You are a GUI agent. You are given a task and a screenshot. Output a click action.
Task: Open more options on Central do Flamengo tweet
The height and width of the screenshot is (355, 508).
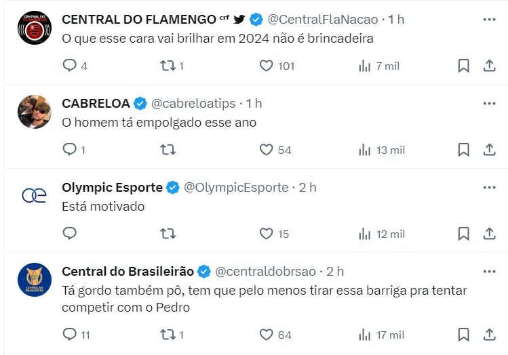click(489, 20)
